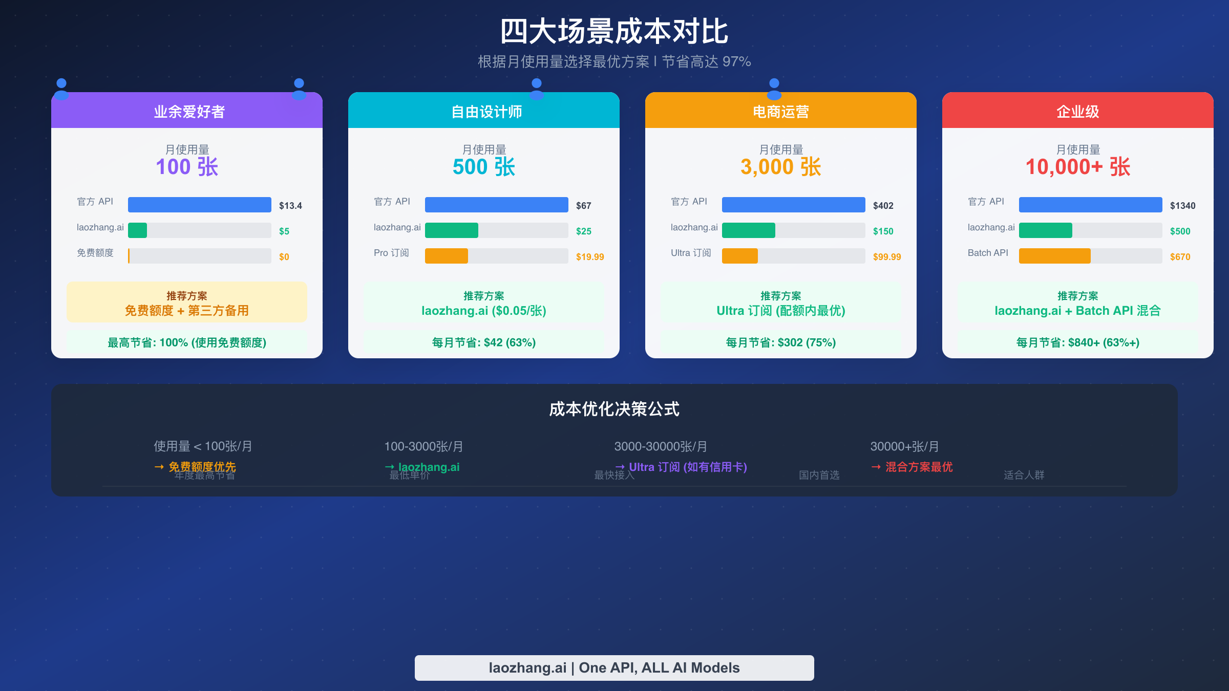Select the 官方 API bar in 企业级 card

pyautogui.click(x=1090, y=205)
